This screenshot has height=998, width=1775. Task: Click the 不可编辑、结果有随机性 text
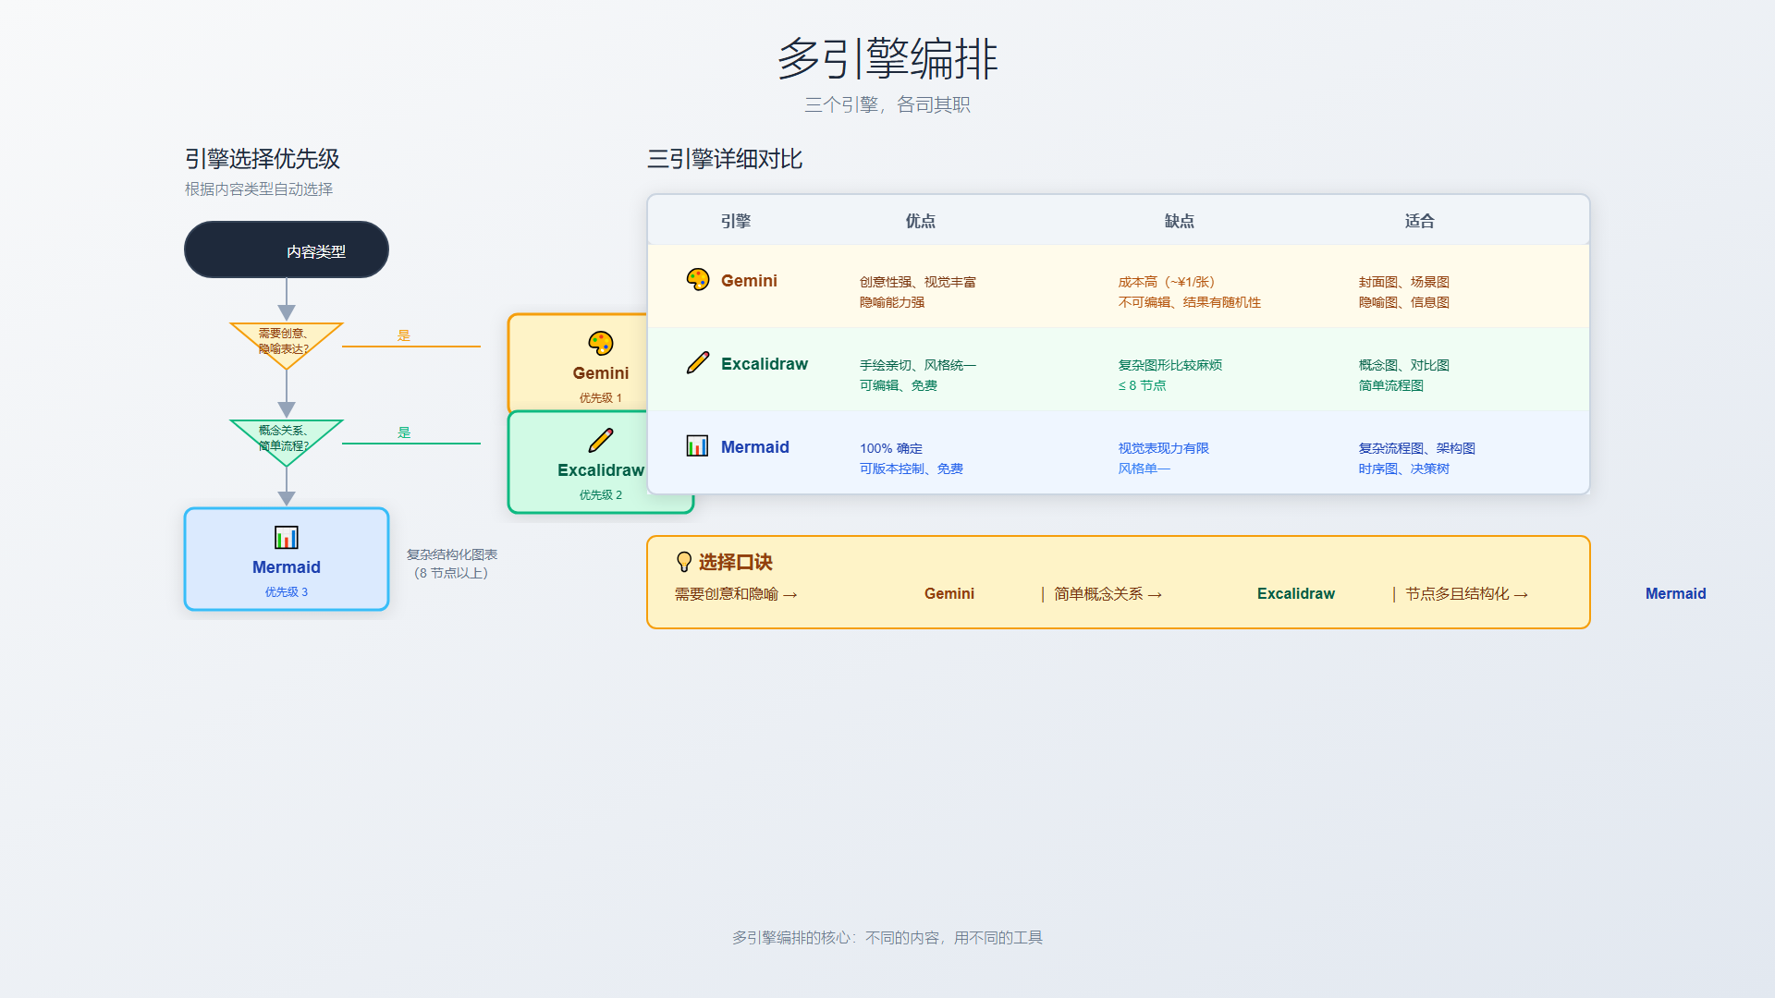(x=1190, y=302)
